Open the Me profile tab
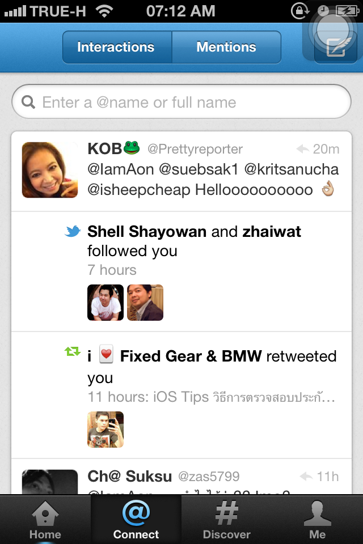This screenshot has width=363, height=544. click(317, 520)
